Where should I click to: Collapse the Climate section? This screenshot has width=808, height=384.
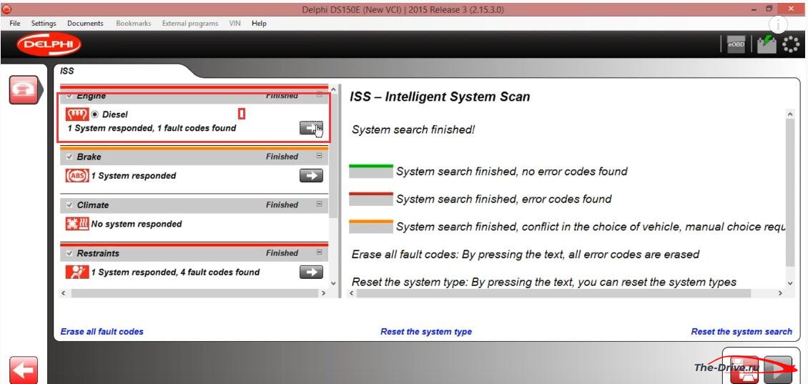point(319,204)
